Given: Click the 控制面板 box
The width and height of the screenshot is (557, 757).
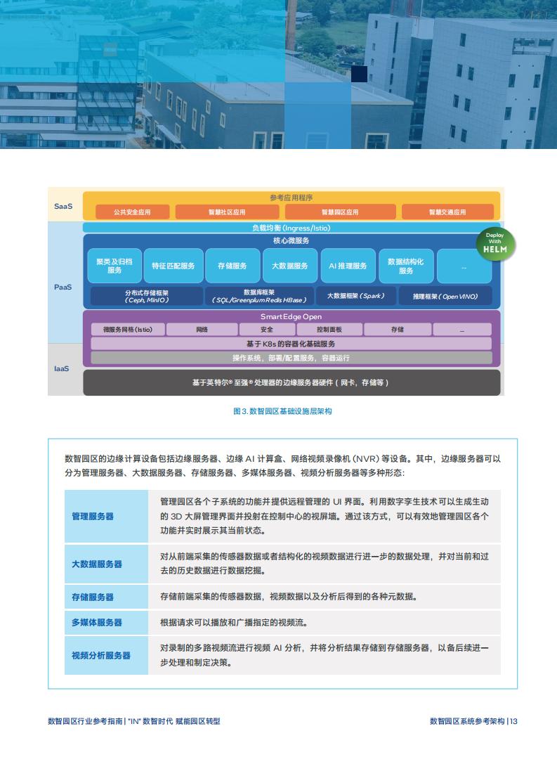Looking at the screenshot, I should pyautogui.click(x=329, y=329).
